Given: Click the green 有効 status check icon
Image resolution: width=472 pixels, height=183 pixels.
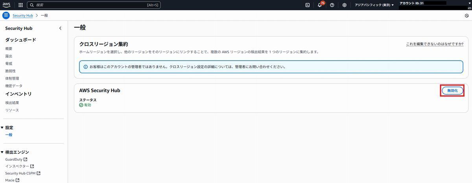Looking at the screenshot, I should (x=81, y=105).
